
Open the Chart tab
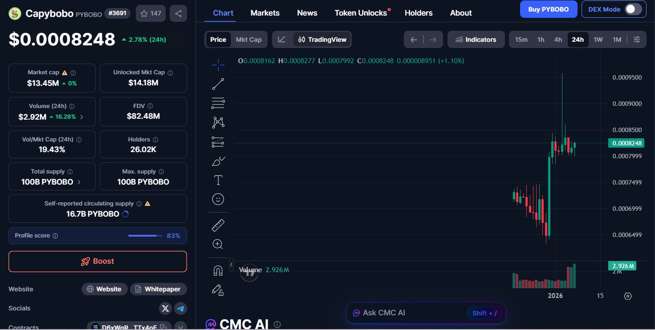tap(223, 13)
